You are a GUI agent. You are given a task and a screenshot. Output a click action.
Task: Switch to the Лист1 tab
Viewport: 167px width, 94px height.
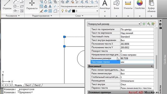point(28,85)
